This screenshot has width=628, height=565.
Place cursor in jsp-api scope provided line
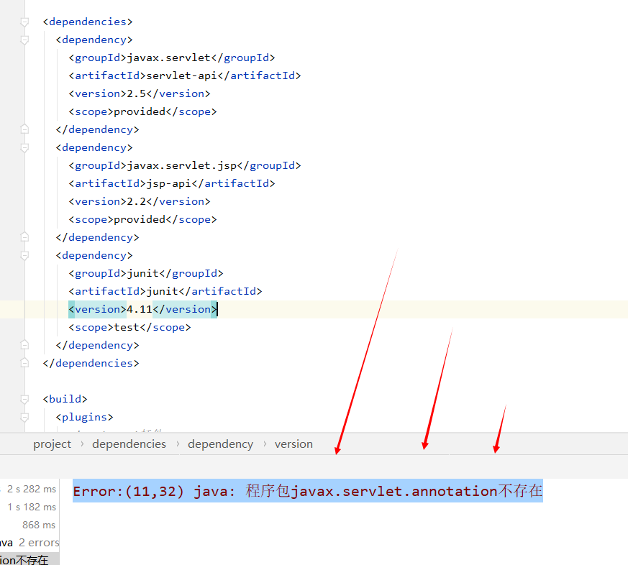pos(142,220)
